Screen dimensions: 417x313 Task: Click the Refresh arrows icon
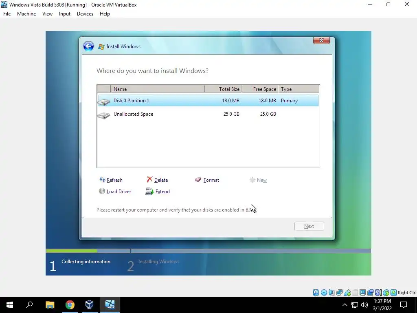pyautogui.click(x=102, y=180)
